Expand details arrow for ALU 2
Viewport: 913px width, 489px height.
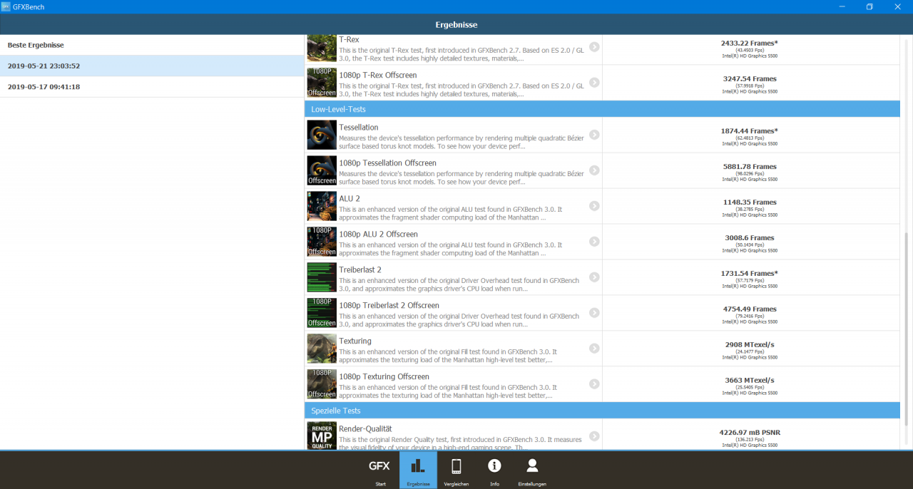coord(594,206)
